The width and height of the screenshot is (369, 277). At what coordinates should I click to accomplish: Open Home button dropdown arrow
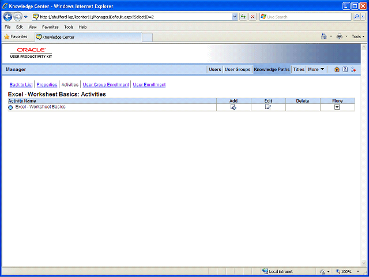[330, 36]
